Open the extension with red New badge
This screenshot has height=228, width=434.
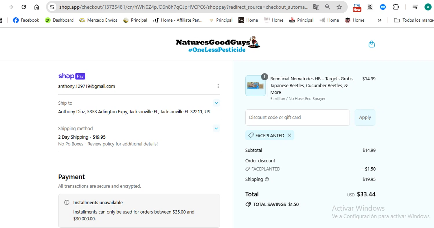(x=357, y=8)
